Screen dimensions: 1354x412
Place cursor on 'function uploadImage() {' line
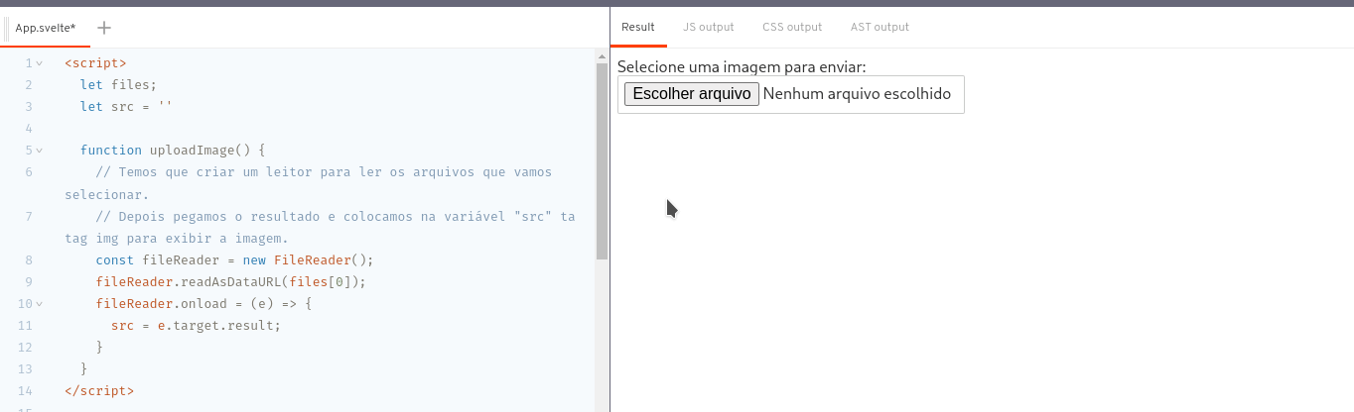click(x=174, y=151)
